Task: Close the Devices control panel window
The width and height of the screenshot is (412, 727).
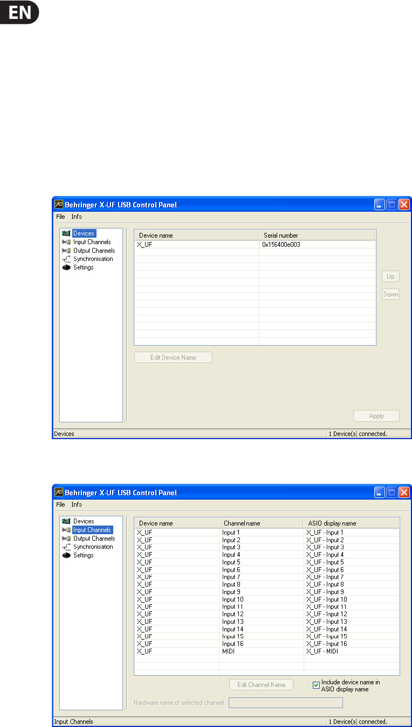Action: (x=404, y=205)
